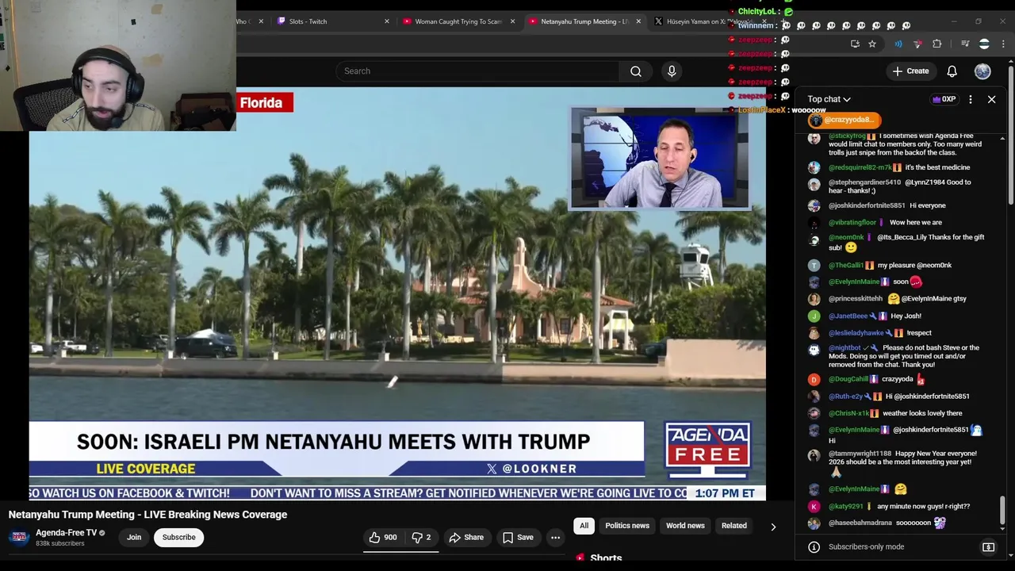1015x571 pixels.
Task: Close the Woman Caught Trying To Scam tab
Action: 513,21
